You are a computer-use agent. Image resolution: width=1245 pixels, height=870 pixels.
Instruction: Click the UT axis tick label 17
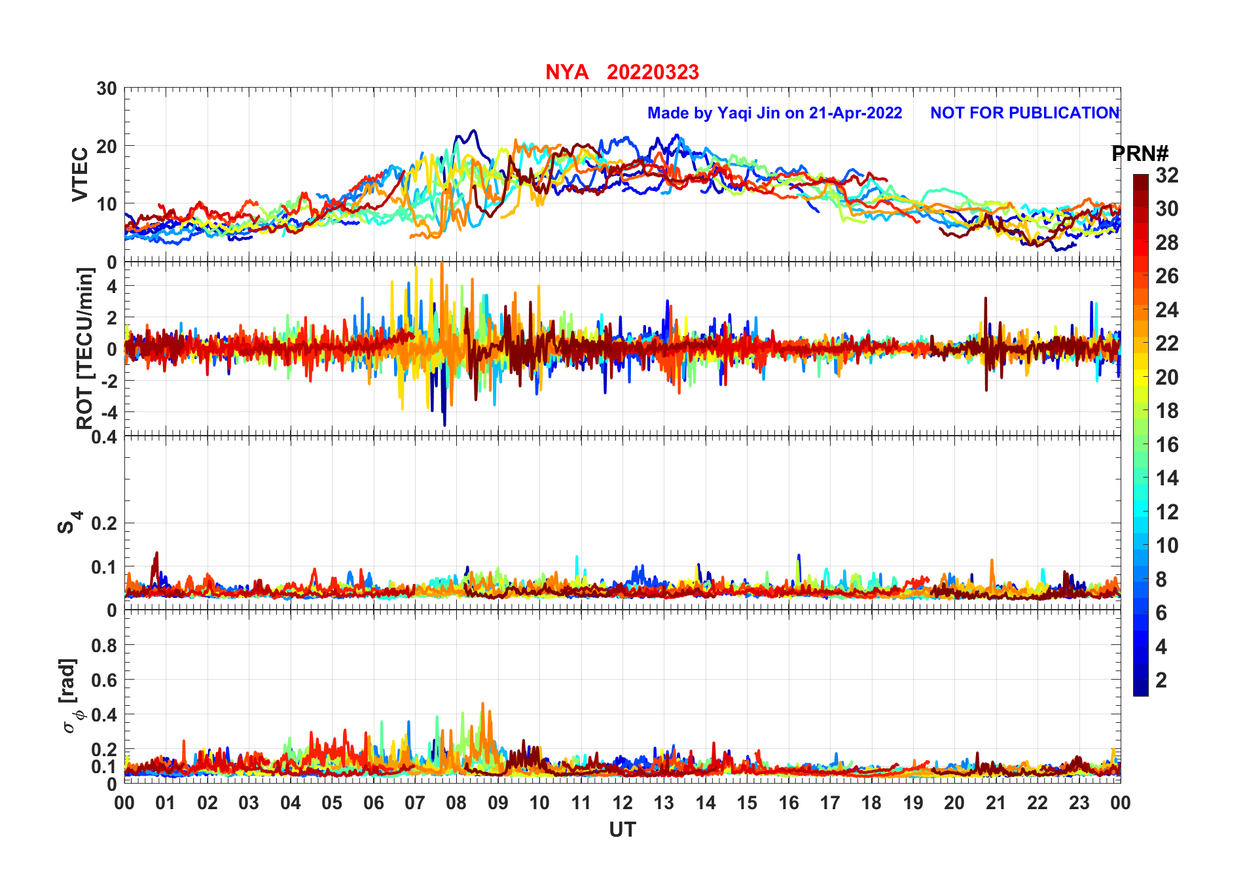click(830, 803)
